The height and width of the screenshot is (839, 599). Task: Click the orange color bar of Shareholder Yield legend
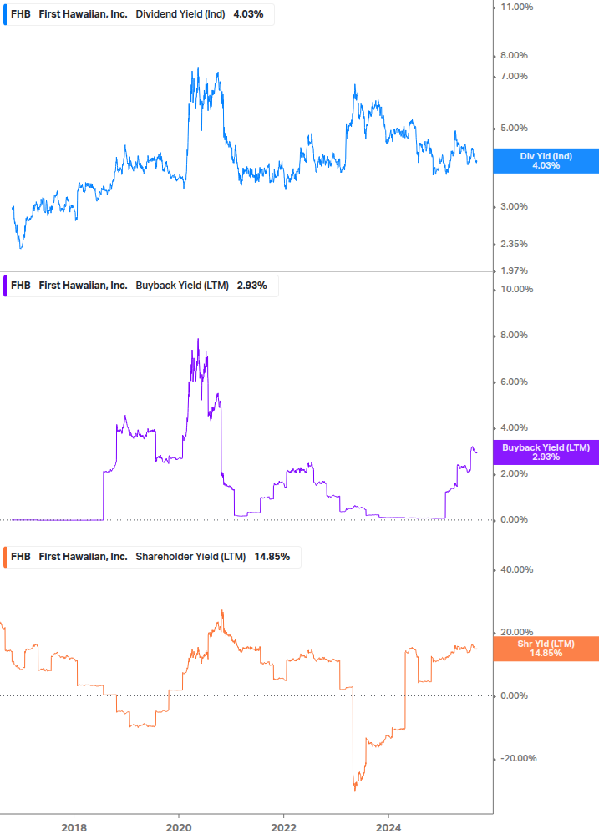[5, 557]
